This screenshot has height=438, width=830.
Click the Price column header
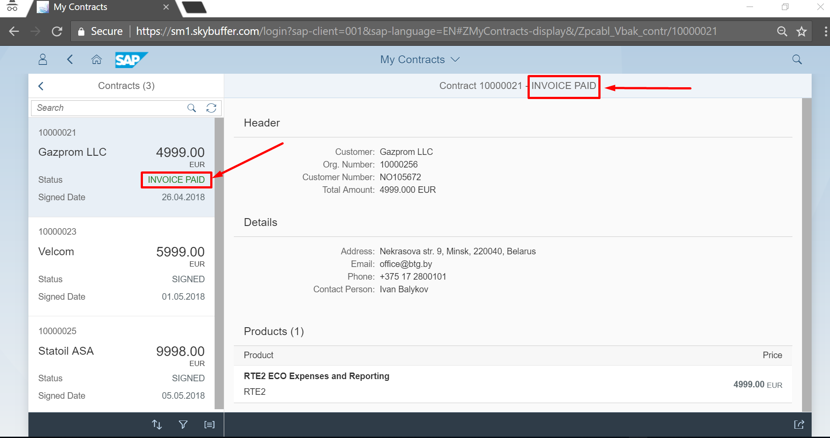click(x=772, y=355)
